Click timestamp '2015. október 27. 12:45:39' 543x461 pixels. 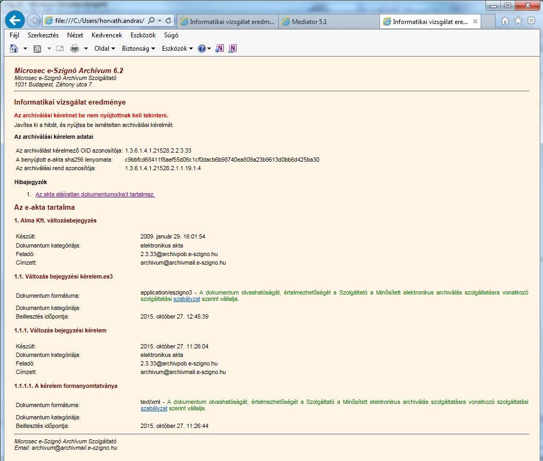175,317
